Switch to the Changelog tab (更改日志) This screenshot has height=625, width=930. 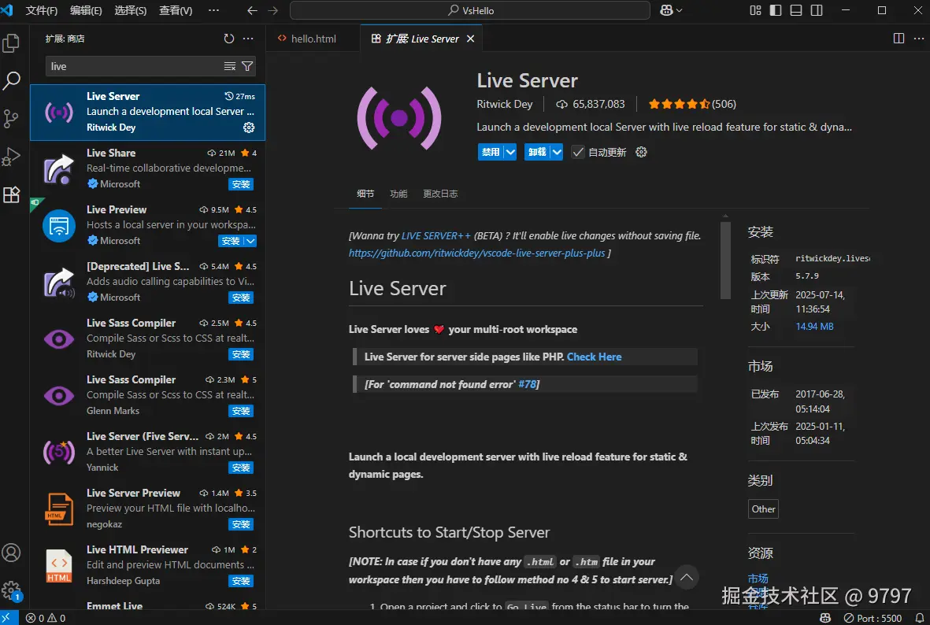[x=440, y=194]
